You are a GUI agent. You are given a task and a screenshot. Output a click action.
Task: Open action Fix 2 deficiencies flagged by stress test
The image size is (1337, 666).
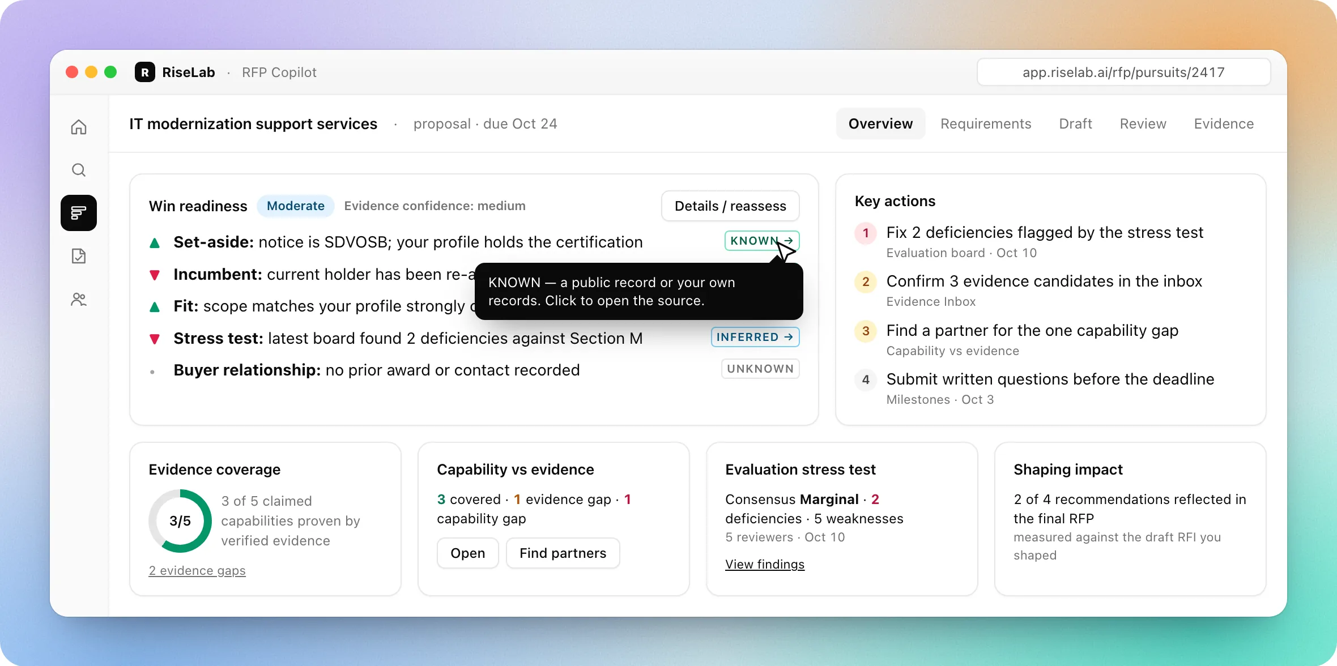pos(1045,233)
